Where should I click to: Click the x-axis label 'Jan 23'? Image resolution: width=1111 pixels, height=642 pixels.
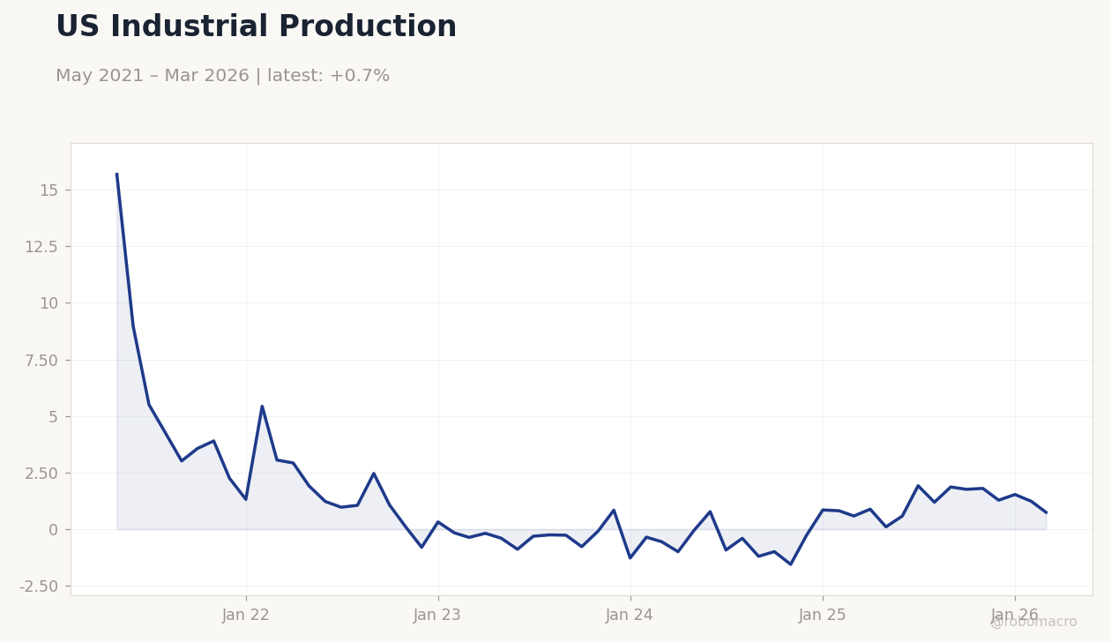438,616
